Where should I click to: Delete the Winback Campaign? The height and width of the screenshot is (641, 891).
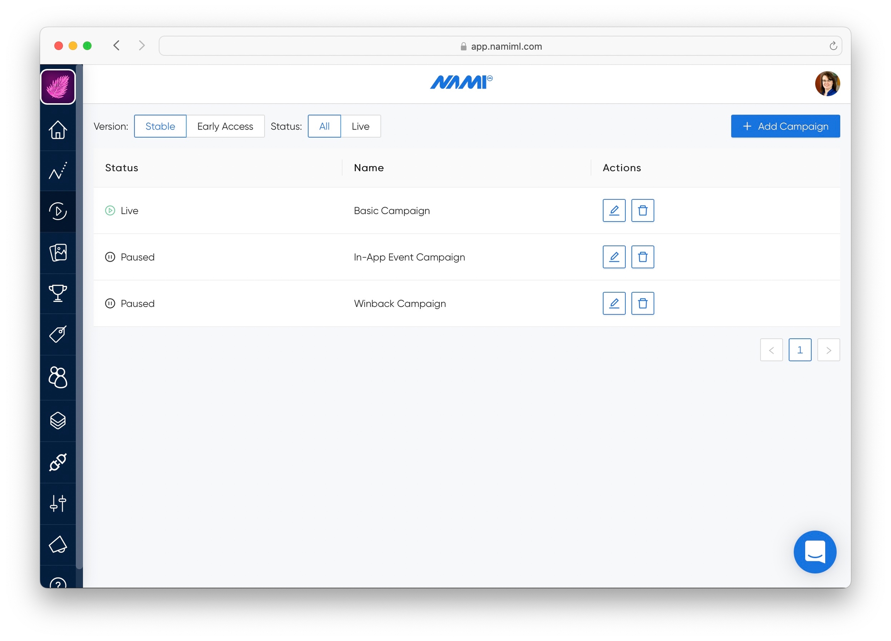pyautogui.click(x=642, y=303)
